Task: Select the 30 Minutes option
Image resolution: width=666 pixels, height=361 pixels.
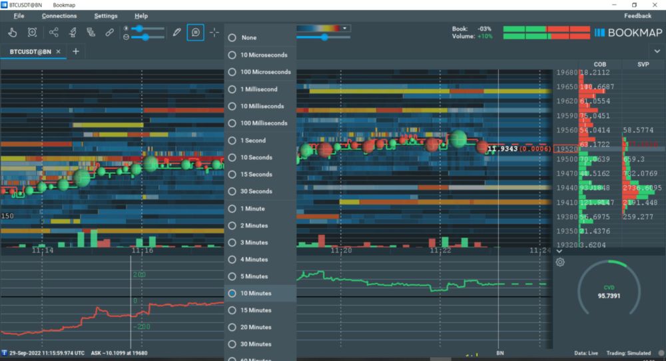Action: pos(260,344)
